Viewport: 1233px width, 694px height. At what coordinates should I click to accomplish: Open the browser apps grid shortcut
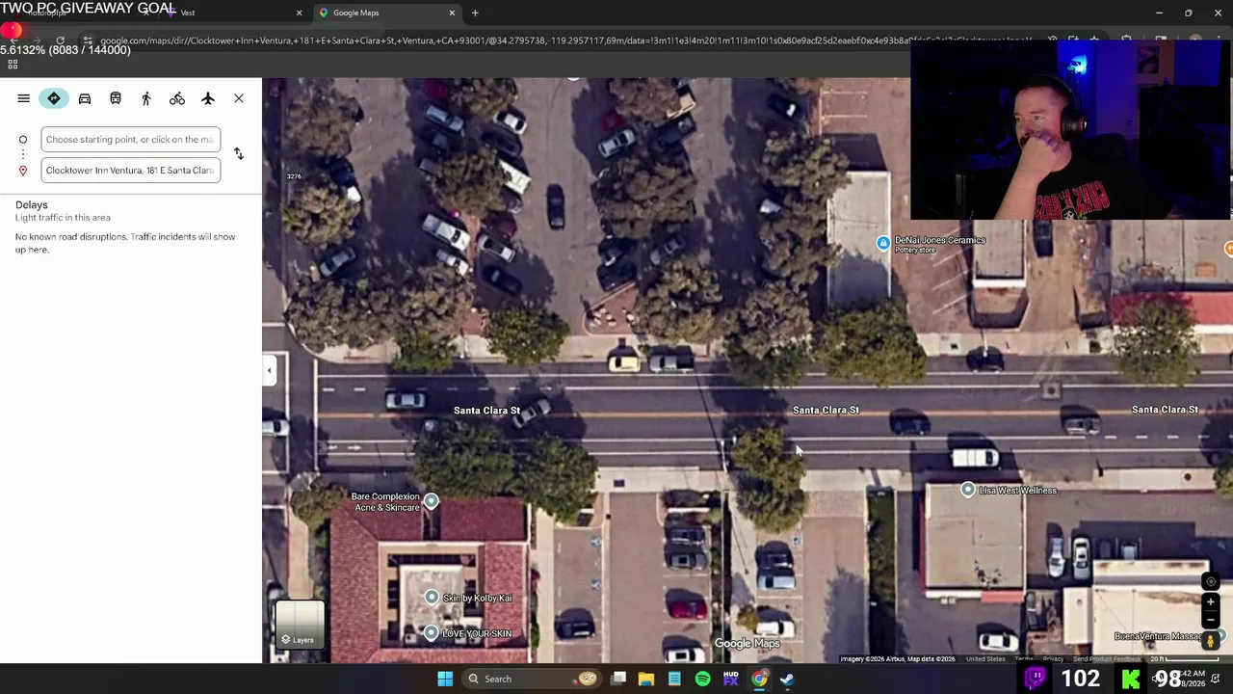[13, 65]
